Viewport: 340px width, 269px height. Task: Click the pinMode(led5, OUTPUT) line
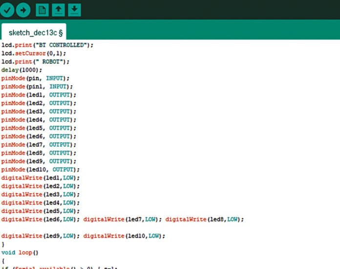(x=39, y=128)
